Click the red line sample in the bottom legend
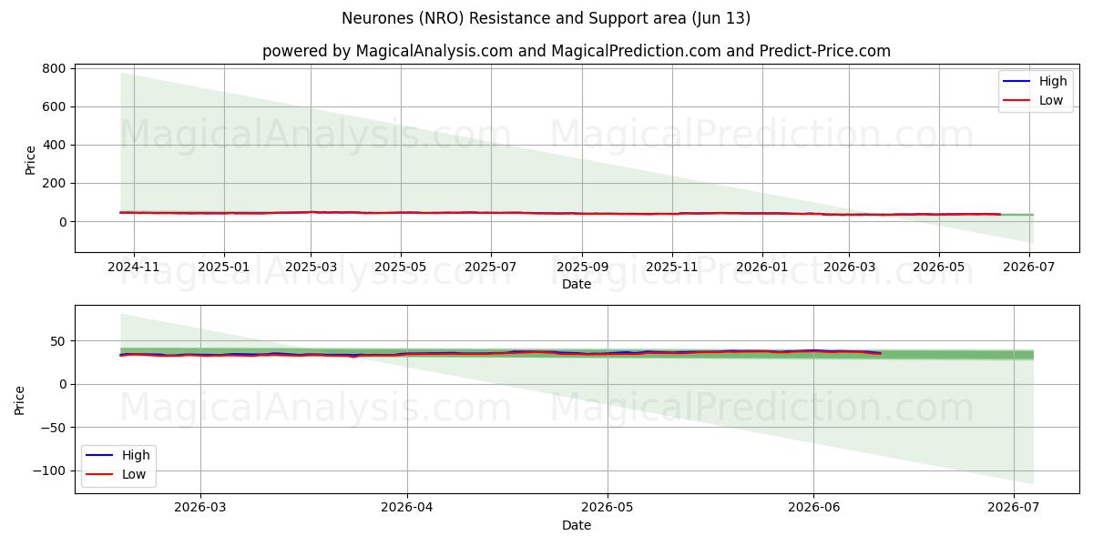Viewport: 1093px width, 546px height. (x=99, y=474)
